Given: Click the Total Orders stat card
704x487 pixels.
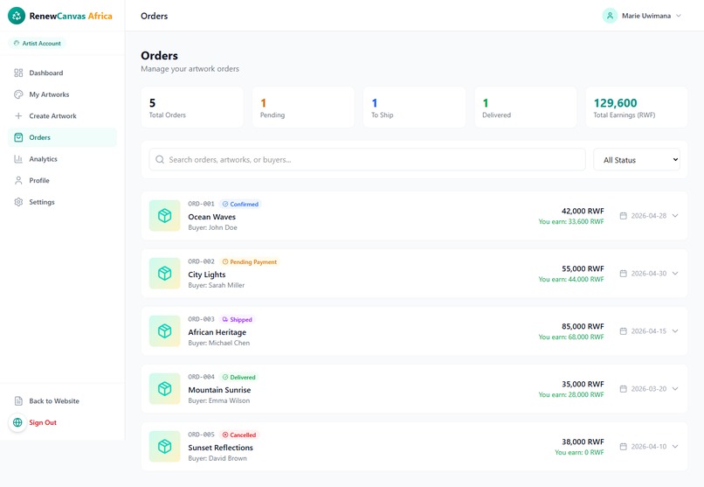Looking at the screenshot, I should click(x=192, y=108).
